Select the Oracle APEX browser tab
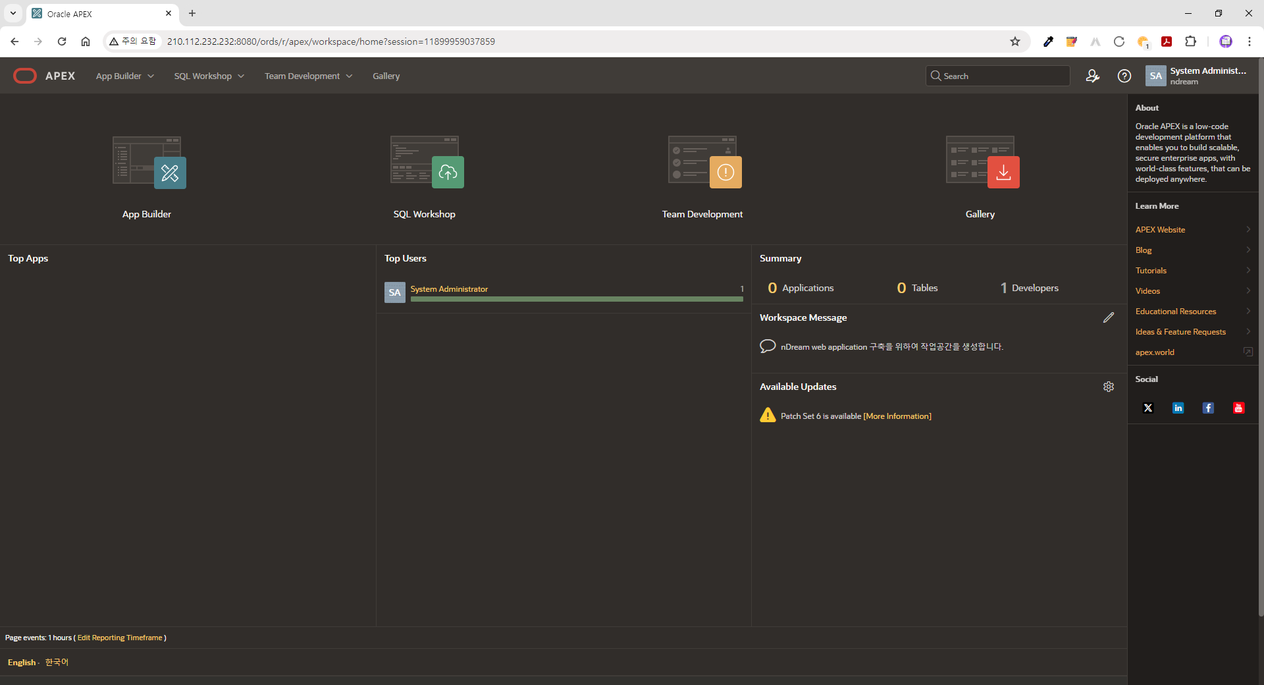 102,14
